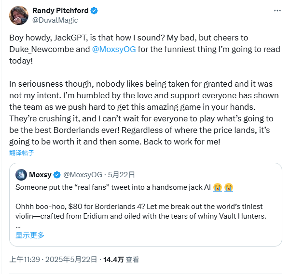This screenshot has width=290, height=274.
Task: Click Moxsy's avatar in the quoted post
Action: pos(21,174)
